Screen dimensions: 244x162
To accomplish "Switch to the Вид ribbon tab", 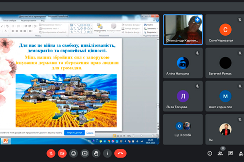I will click(43, 21).
